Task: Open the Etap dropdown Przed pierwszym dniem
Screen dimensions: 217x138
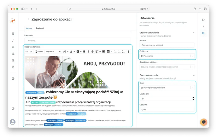Action: tap(167, 87)
